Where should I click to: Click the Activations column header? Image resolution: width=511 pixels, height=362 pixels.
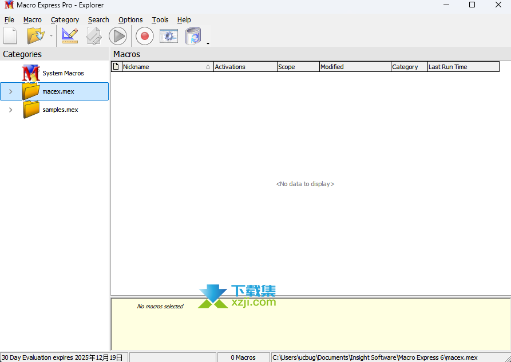coord(245,67)
